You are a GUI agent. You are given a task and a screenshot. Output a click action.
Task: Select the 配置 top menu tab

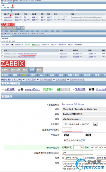[x=32, y=70]
